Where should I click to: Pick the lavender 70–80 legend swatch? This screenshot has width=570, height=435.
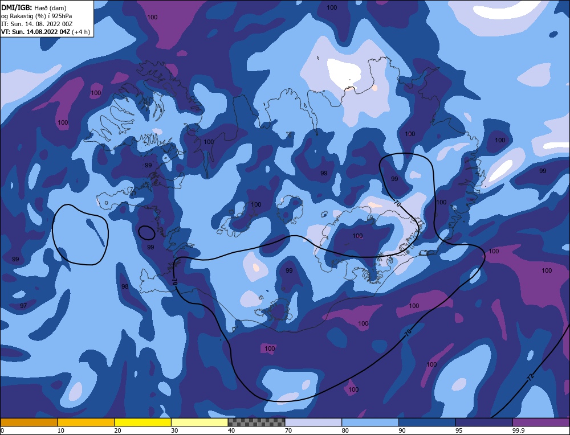[x=313, y=422]
